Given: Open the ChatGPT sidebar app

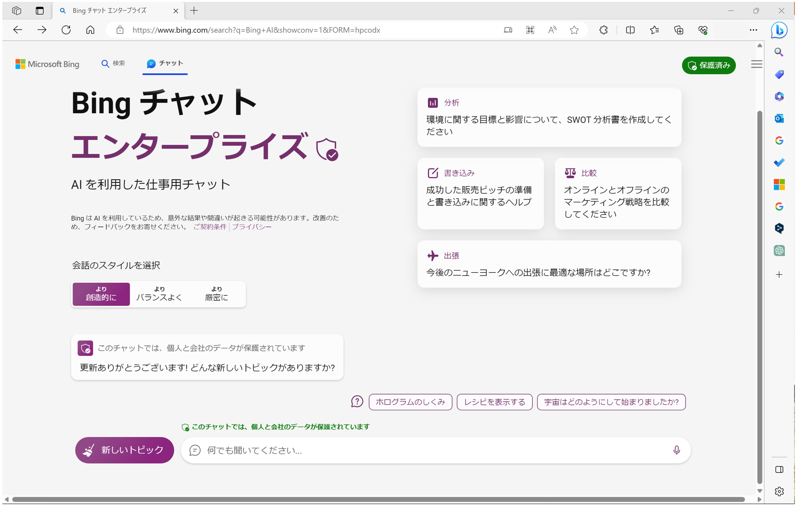Looking at the screenshot, I should click(x=779, y=250).
